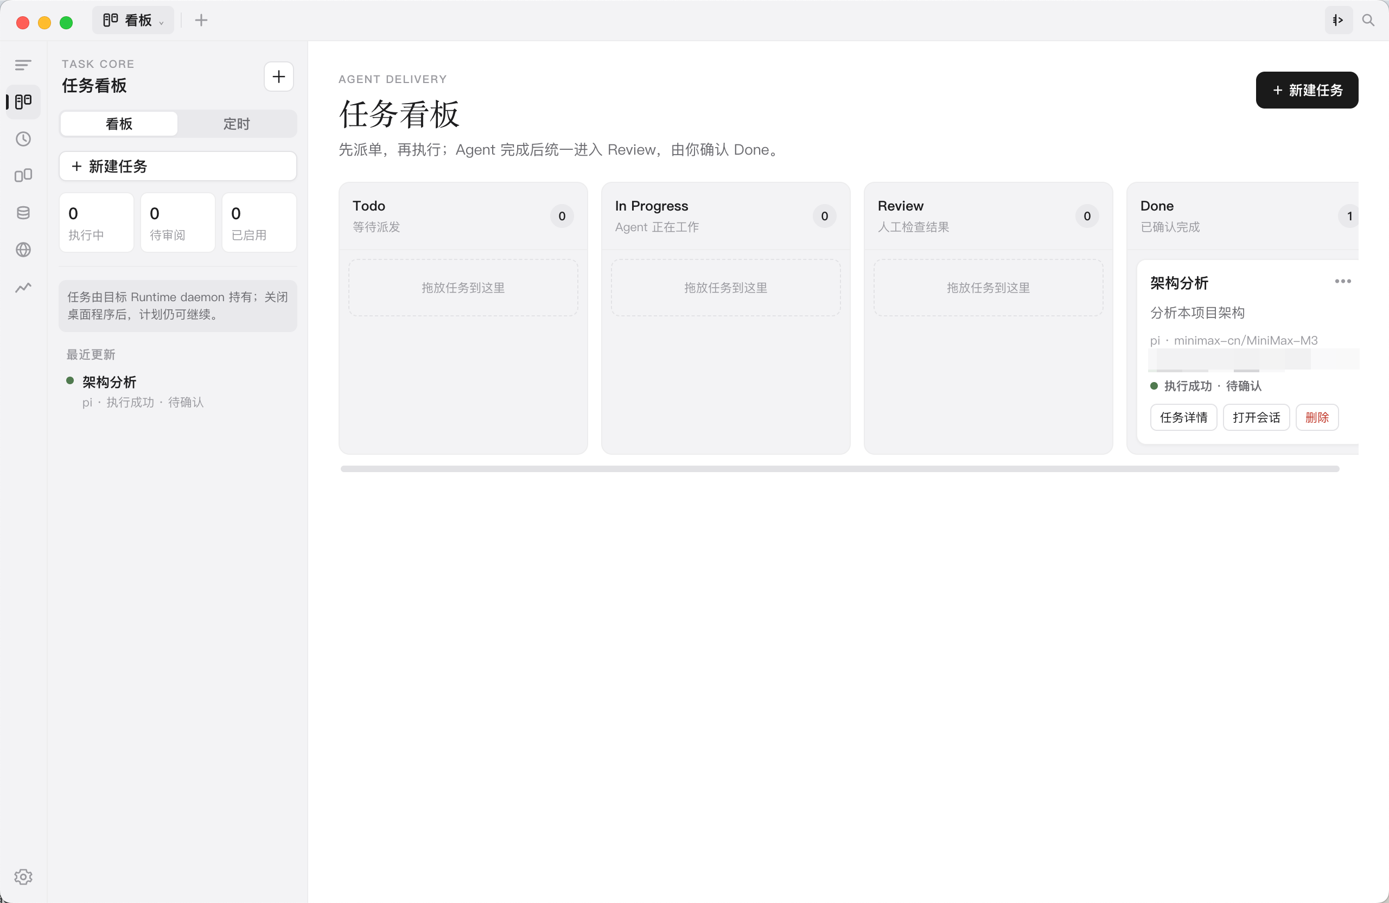Open settings gear at sidebar bottom

point(23,876)
